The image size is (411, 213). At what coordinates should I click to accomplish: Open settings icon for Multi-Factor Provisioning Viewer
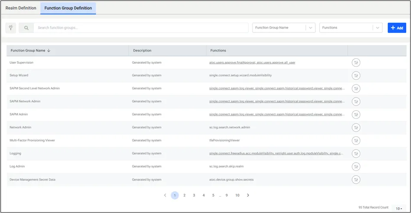(x=356, y=141)
